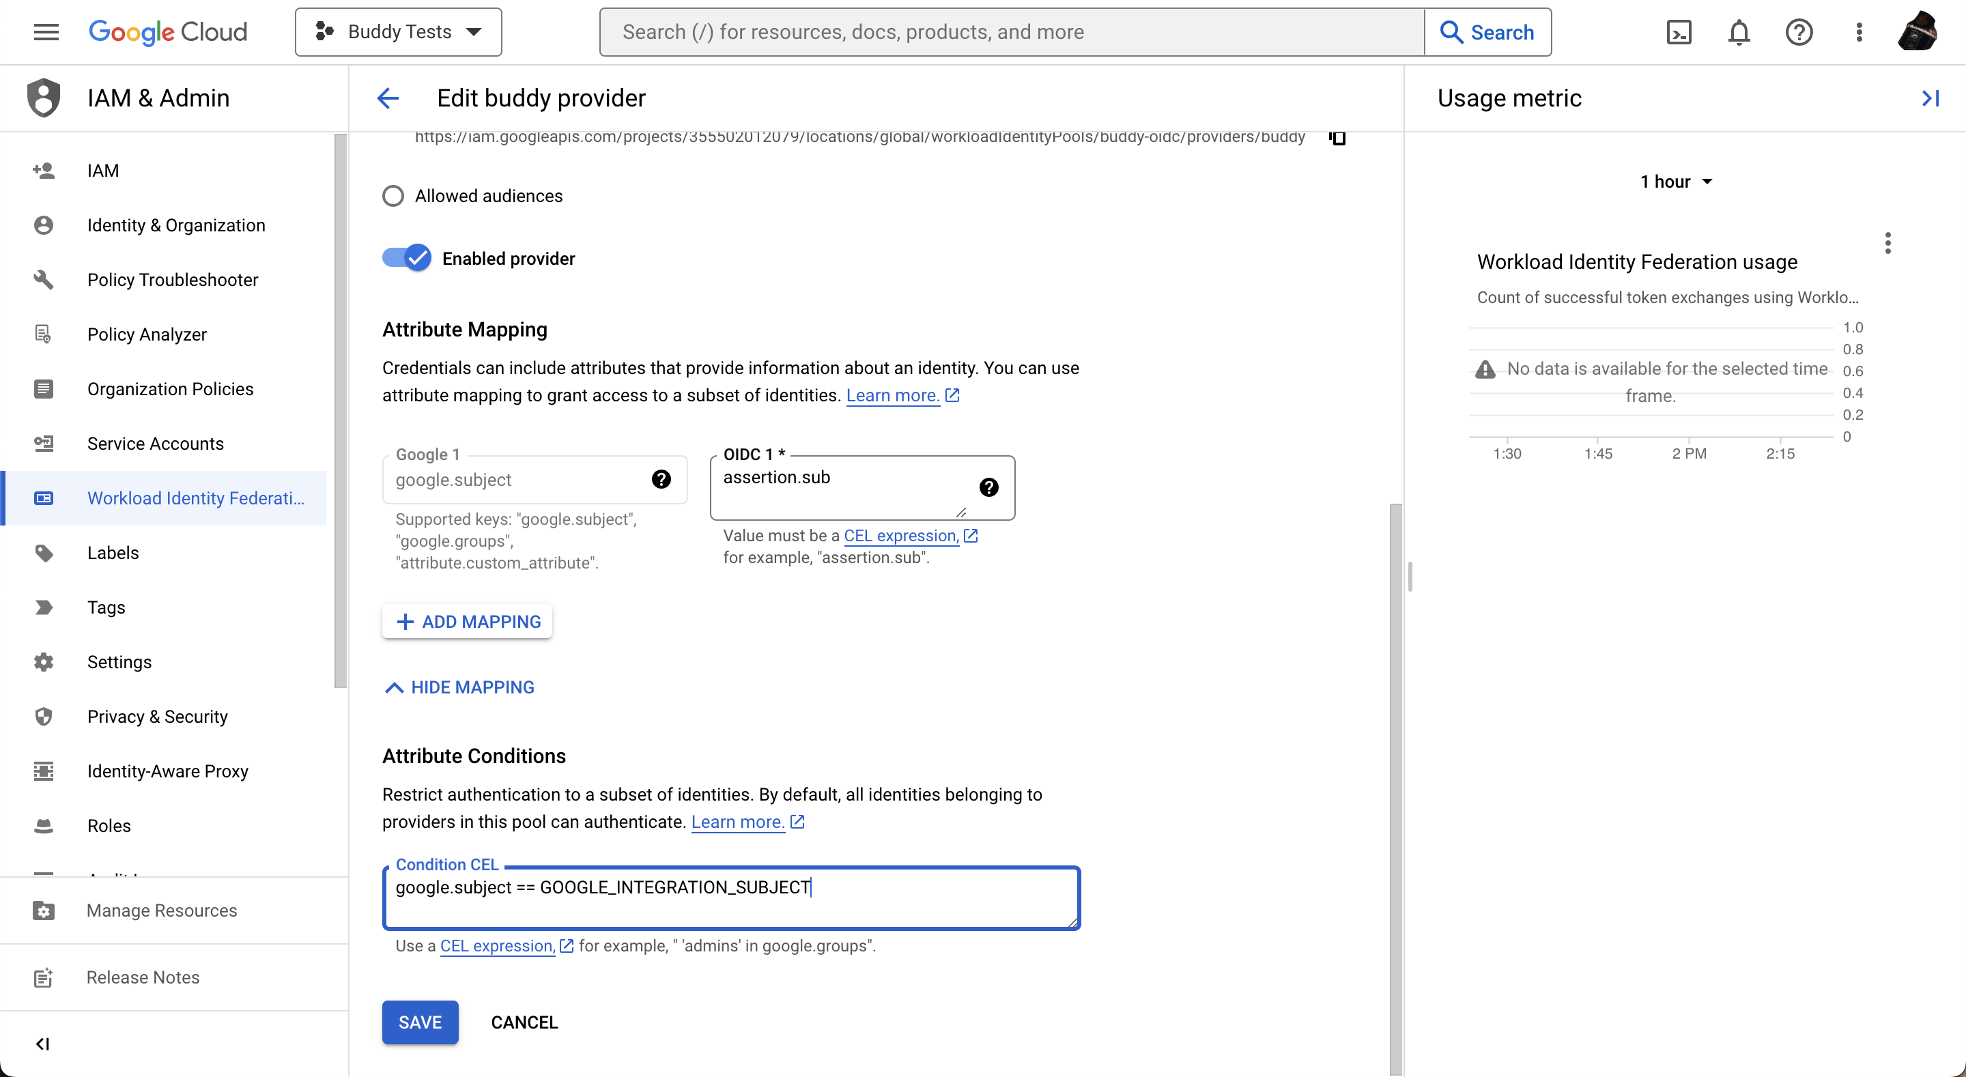Collapse the left navigation sidebar
This screenshot has height=1077, width=1966.
[43, 1044]
